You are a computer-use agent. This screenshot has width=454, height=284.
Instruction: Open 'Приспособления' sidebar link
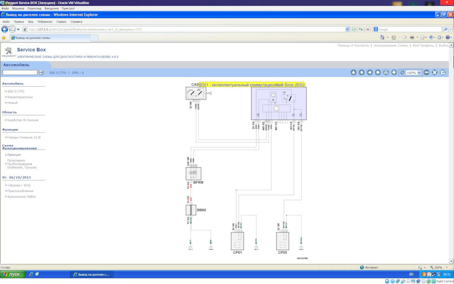[20, 191]
